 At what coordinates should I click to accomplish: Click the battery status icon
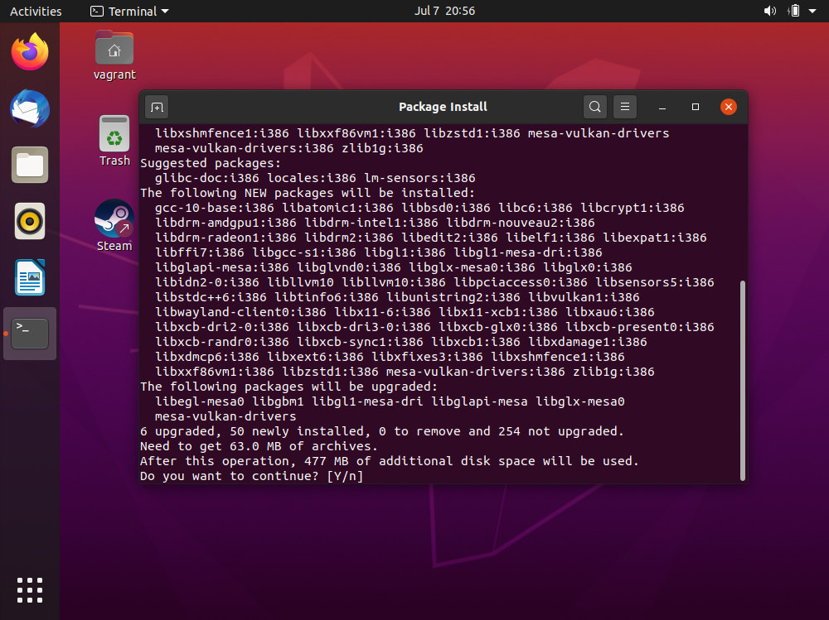point(793,11)
